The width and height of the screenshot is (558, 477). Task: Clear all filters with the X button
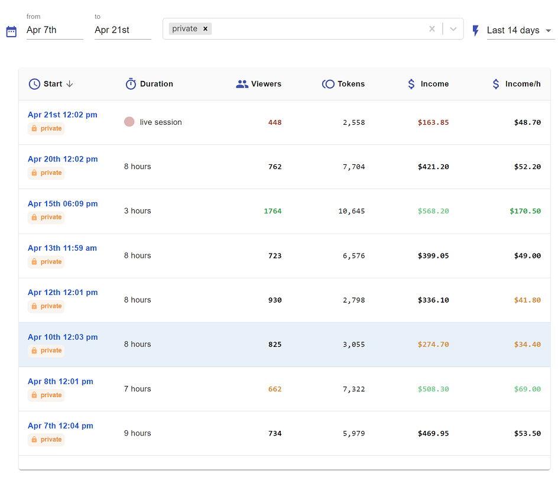432,29
